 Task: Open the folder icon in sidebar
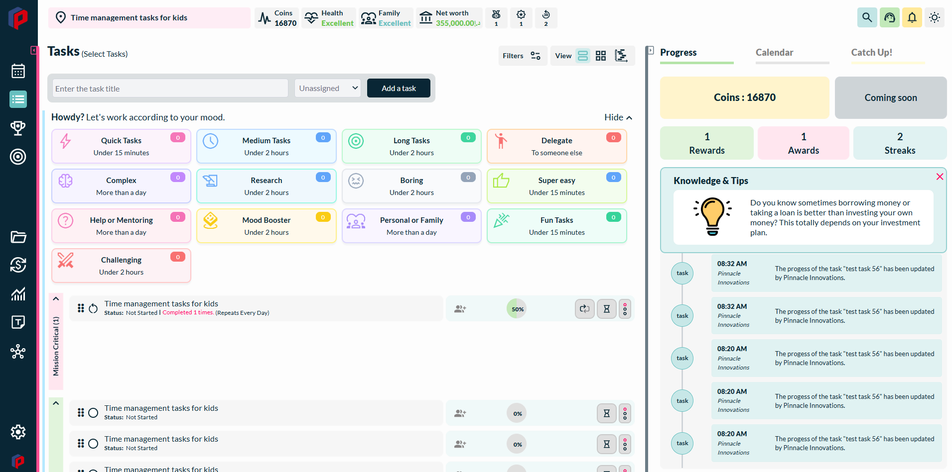point(18,237)
